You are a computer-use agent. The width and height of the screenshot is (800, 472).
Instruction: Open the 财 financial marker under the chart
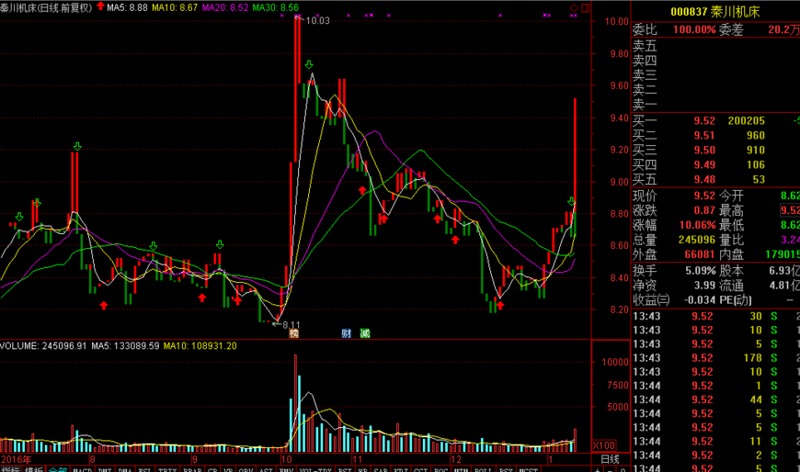(347, 333)
